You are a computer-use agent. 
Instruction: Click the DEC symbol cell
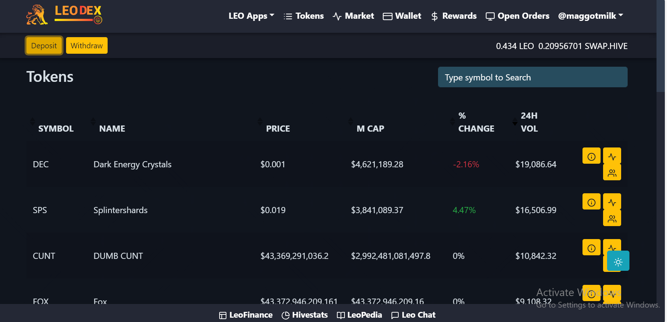tap(41, 164)
